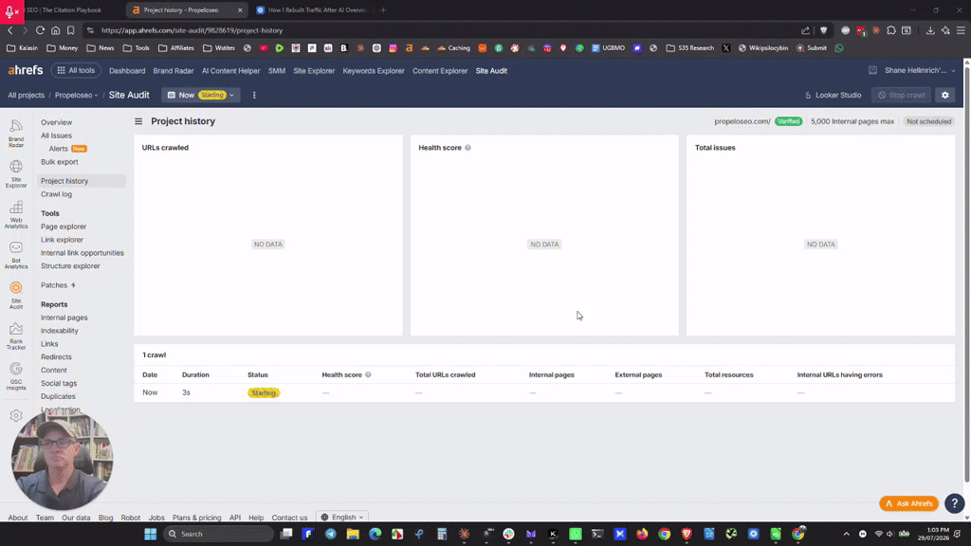Open Content Explorer in top navigation

coord(440,70)
